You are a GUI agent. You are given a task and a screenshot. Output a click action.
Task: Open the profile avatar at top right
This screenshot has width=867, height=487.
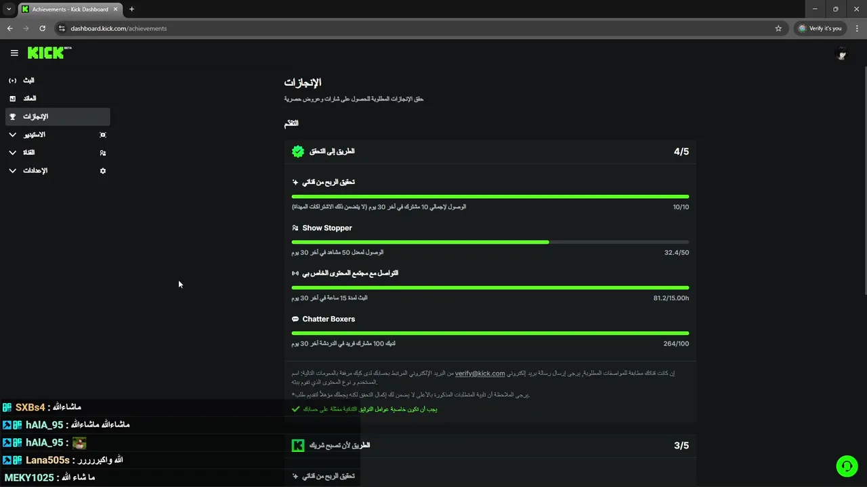pyautogui.click(x=842, y=53)
